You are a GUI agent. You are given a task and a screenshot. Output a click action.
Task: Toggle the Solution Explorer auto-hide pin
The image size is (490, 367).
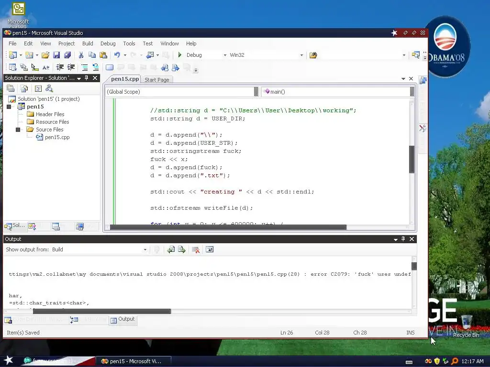[x=87, y=78]
